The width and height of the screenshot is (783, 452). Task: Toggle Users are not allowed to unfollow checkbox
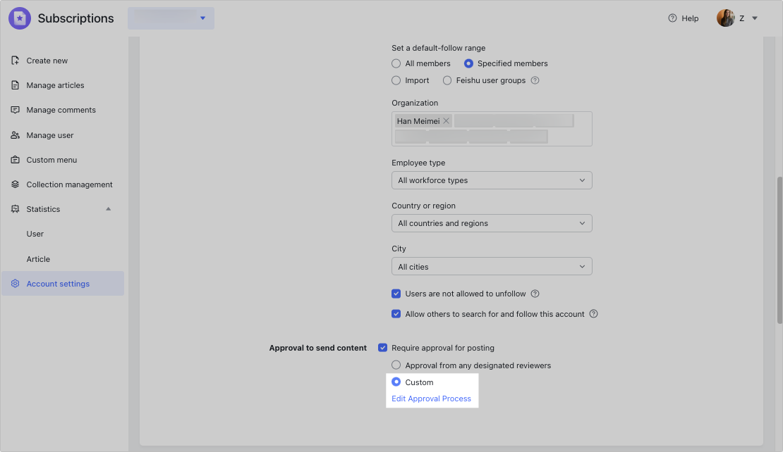point(396,294)
